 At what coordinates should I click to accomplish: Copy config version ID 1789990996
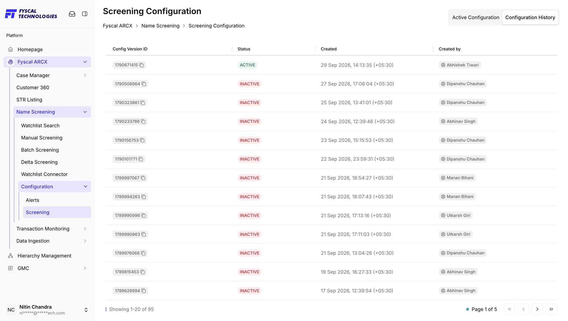click(x=144, y=216)
